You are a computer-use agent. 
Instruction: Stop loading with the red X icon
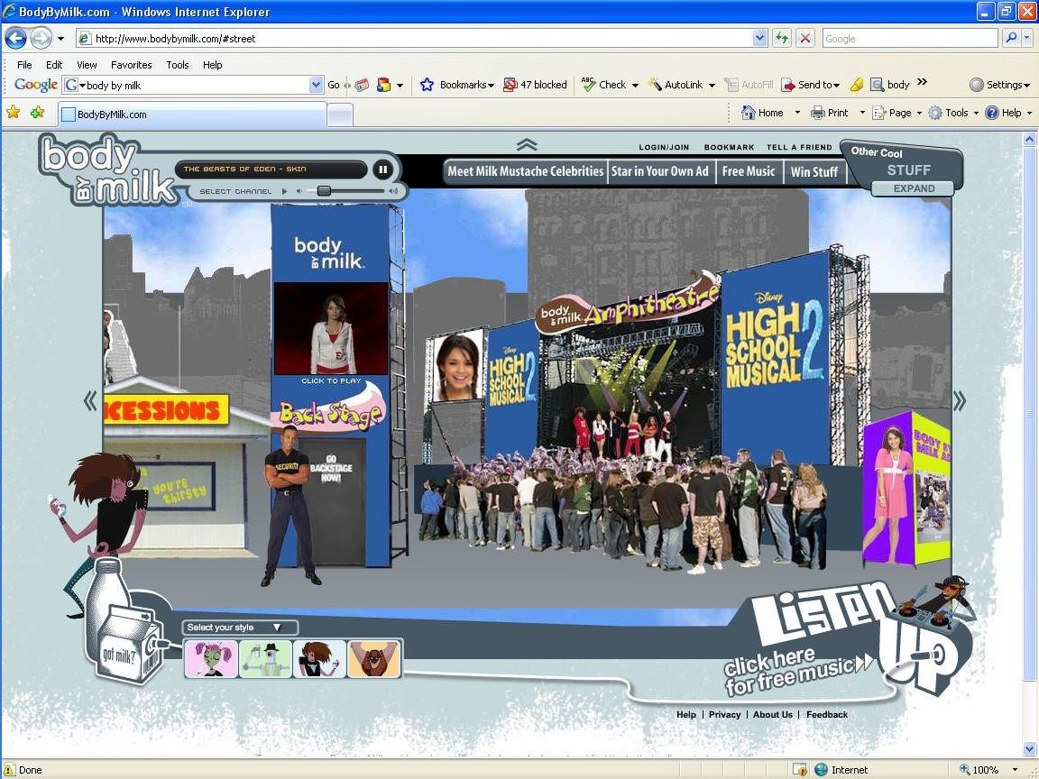pyautogui.click(x=805, y=39)
